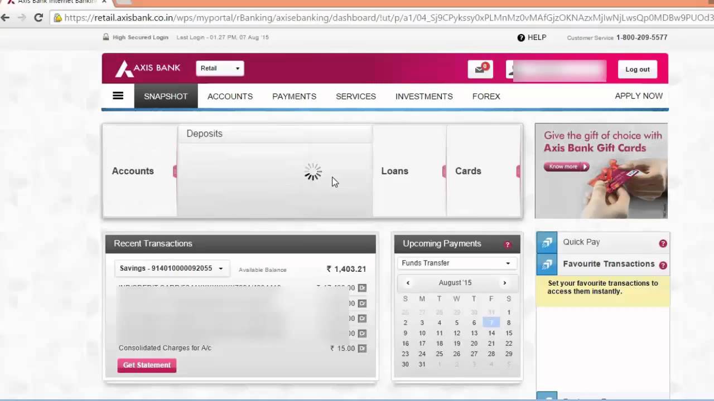This screenshot has width=714, height=401.
Task: Click the browser back arrow
Action: (x=6, y=17)
